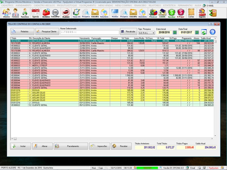The image size is (227, 170).
Task: Click the Data Final date field
Action: tap(186, 32)
